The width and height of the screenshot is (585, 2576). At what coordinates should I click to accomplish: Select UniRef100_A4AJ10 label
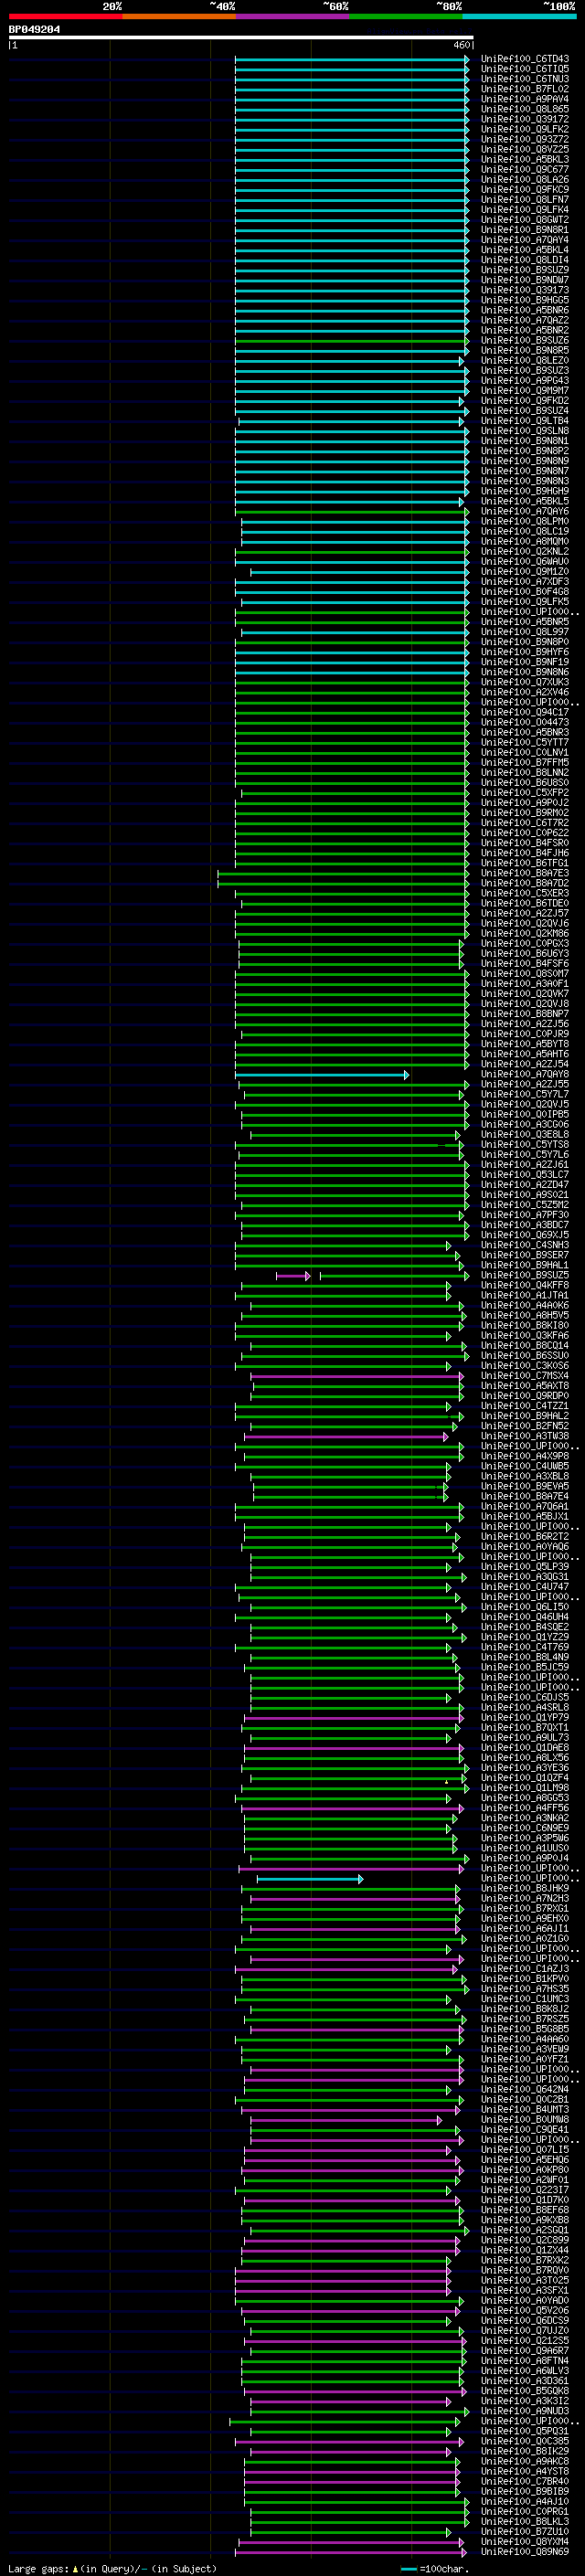(525, 2502)
